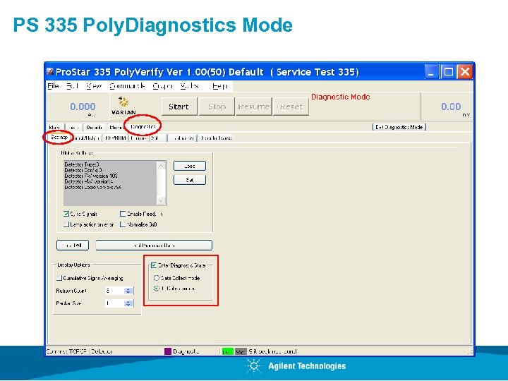Open the File menu
Screen dimensions: 508x381
pyautogui.click(x=53, y=86)
